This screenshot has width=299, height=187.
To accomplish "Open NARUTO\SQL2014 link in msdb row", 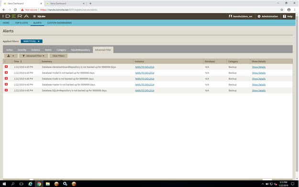I will pos(144,79).
